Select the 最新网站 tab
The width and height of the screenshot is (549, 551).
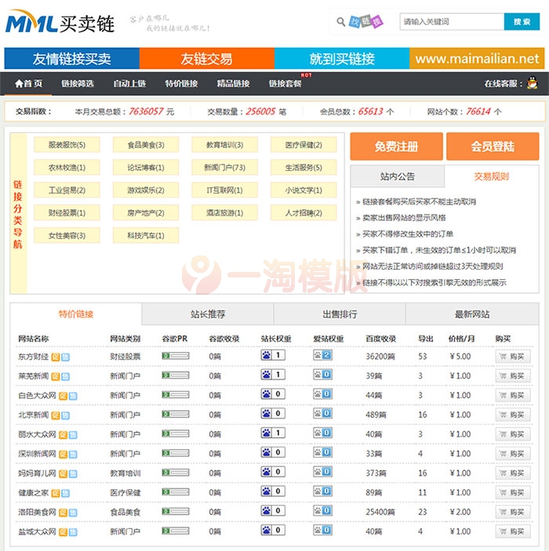(472, 314)
